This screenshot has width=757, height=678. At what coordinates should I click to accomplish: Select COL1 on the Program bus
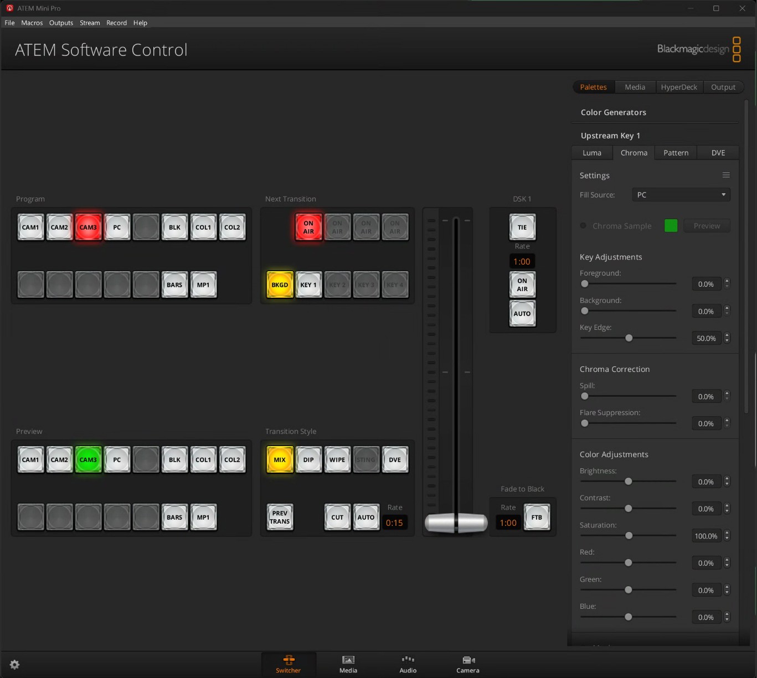click(203, 227)
